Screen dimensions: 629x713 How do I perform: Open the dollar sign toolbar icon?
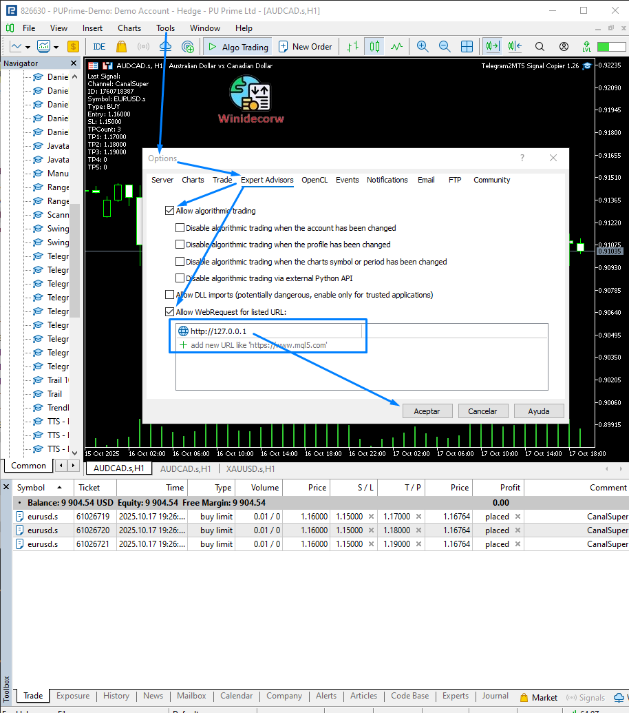click(x=74, y=47)
